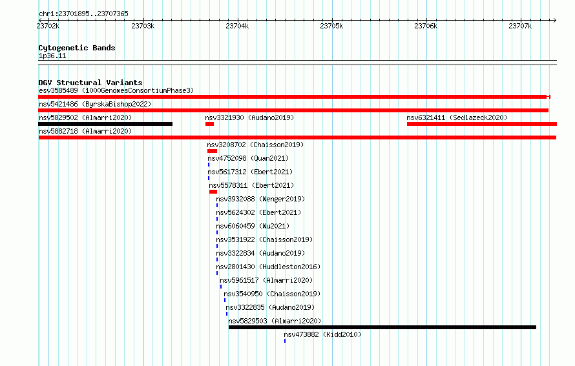The width and height of the screenshot is (575, 366).
Task: Click blue marker under nsv5624302
Action: (x=216, y=219)
